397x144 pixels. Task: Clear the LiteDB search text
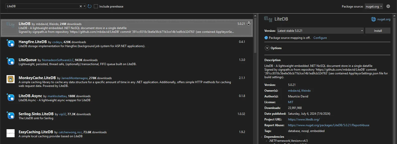[x=81, y=6]
